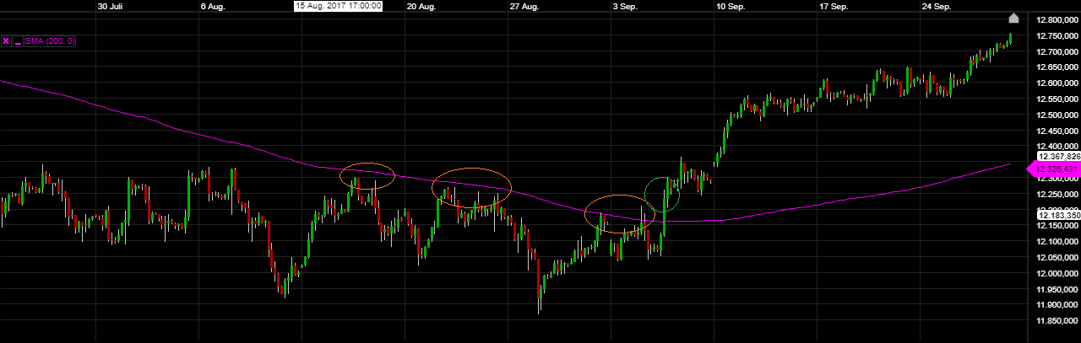Click the 6 Aug. date on time axis
The height and width of the screenshot is (343, 1081).
pos(214,6)
